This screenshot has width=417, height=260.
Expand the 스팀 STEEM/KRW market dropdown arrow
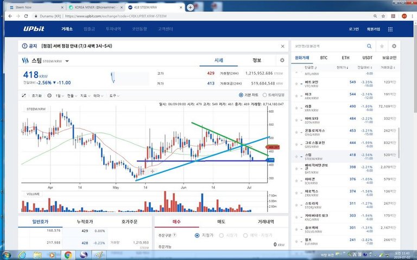[x=67, y=61]
